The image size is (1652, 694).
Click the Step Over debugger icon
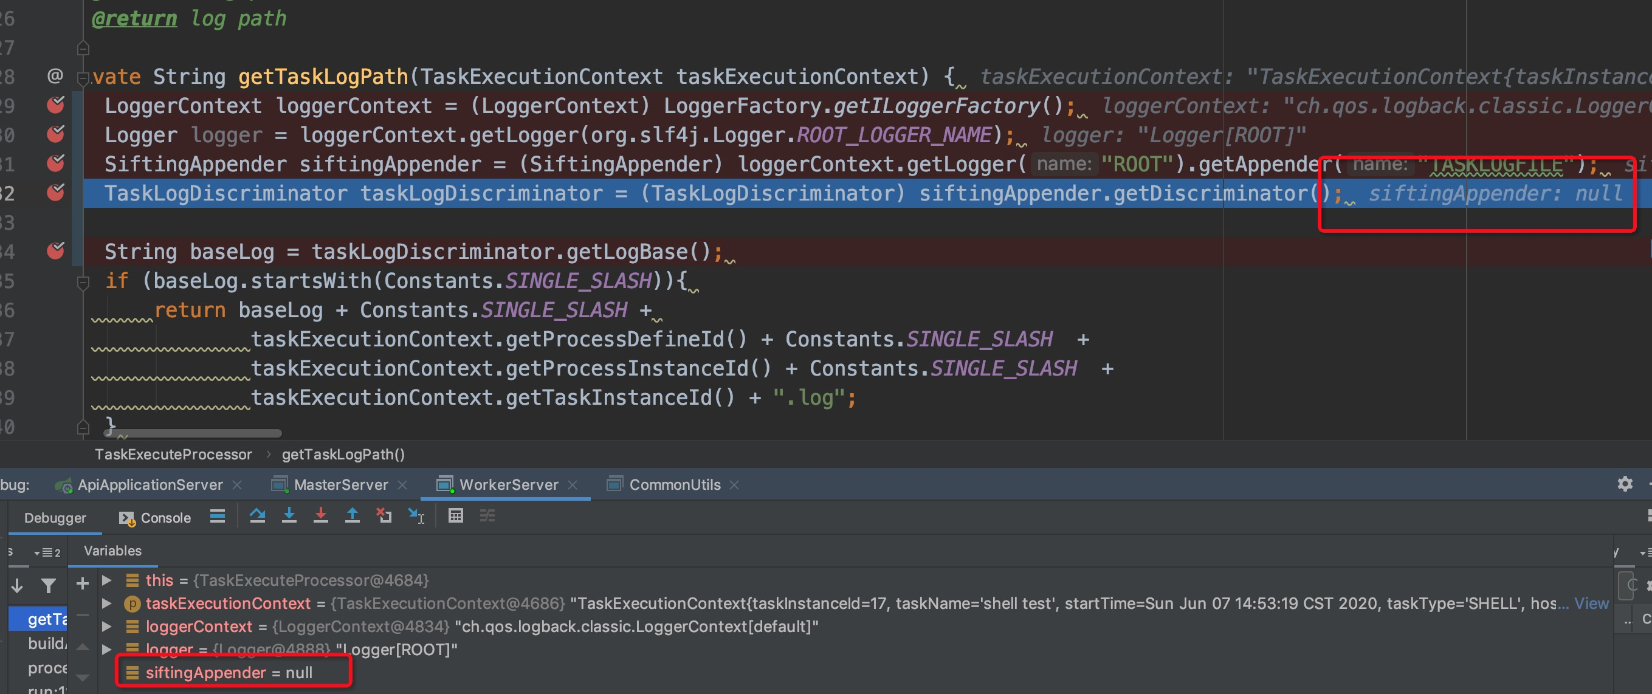[x=257, y=517]
